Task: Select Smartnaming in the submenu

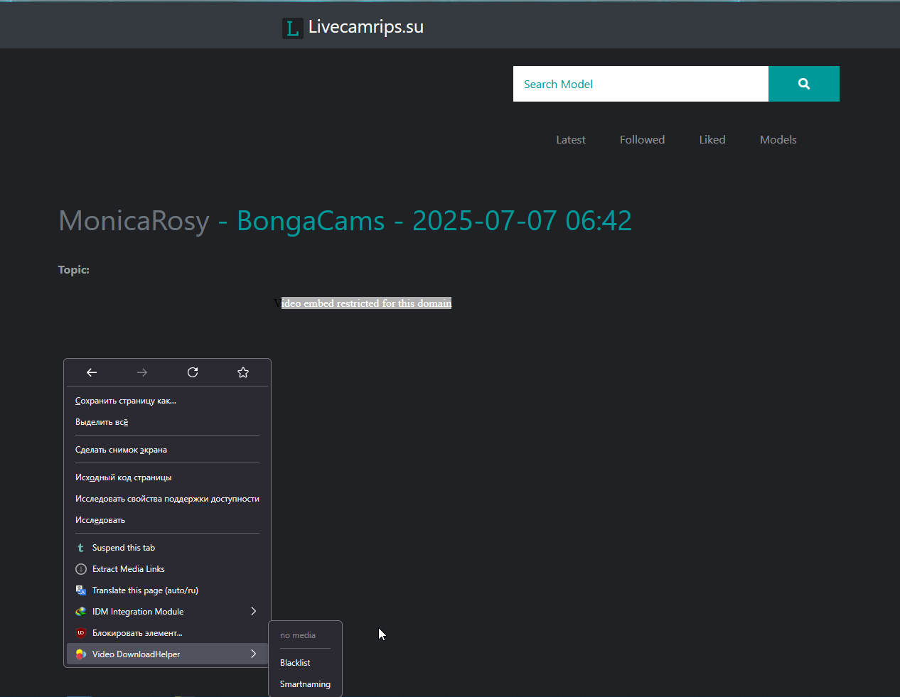Action: (x=305, y=684)
